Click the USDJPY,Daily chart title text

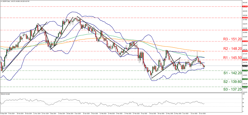(7, 1)
